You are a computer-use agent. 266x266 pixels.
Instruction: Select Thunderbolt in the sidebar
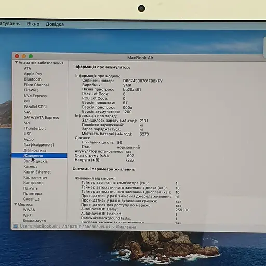(x=35, y=128)
